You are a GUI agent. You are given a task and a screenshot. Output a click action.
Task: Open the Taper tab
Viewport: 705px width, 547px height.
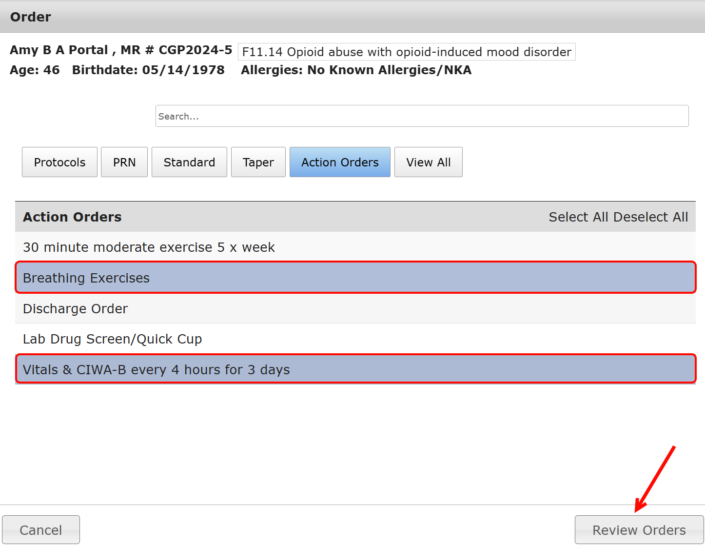click(x=258, y=162)
